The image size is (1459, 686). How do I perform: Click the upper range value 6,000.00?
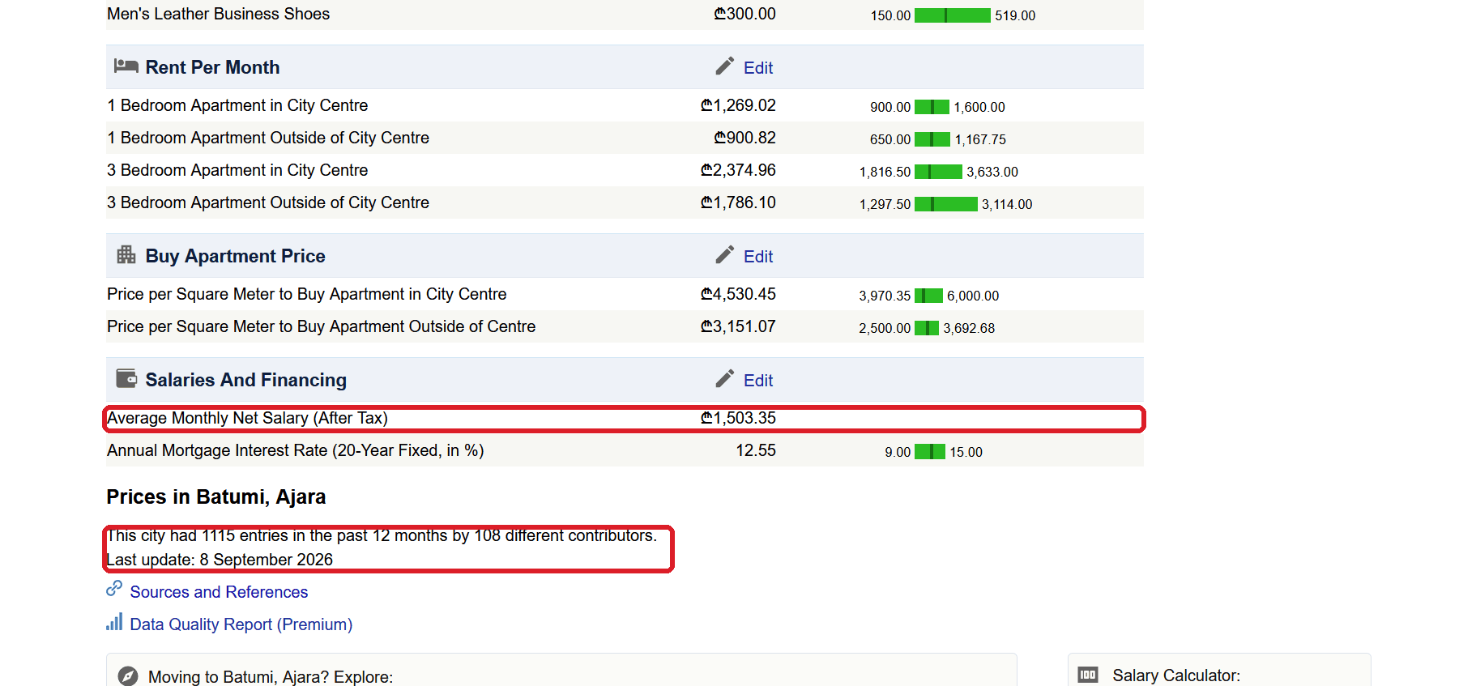pyautogui.click(x=973, y=296)
